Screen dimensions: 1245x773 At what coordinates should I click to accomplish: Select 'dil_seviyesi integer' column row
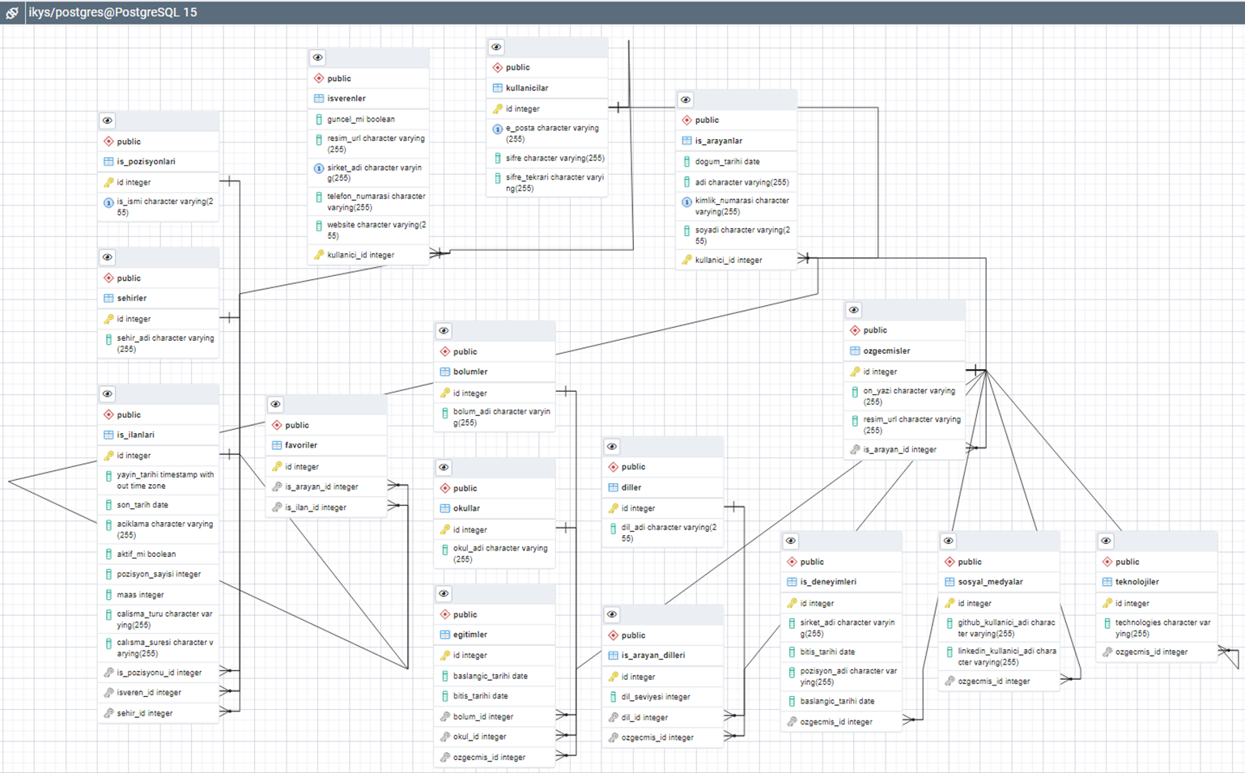click(x=663, y=697)
